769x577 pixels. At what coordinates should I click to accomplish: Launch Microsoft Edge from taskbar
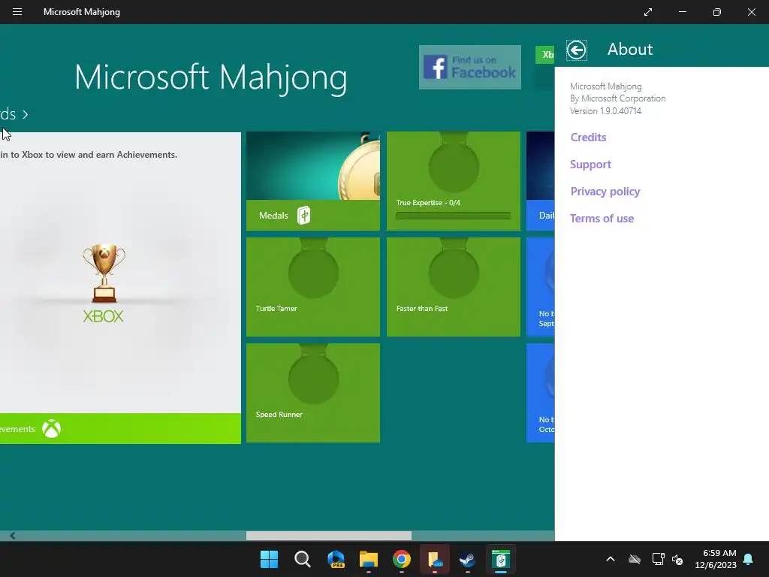coord(336,559)
